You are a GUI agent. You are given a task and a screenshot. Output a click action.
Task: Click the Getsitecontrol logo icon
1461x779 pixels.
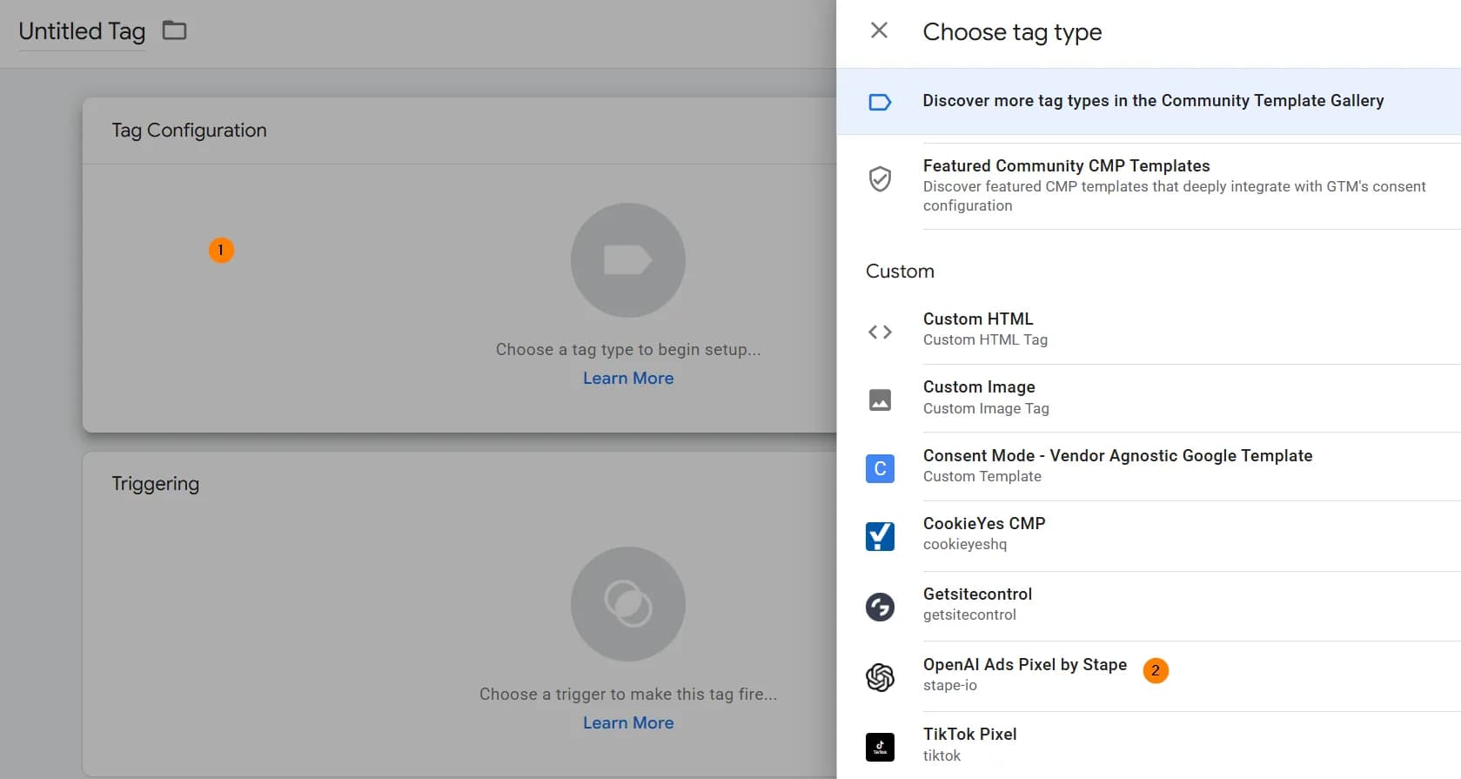(880, 607)
